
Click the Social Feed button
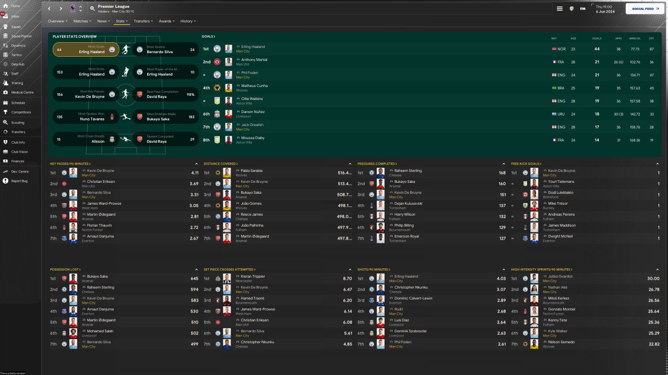tap(645, 9)
